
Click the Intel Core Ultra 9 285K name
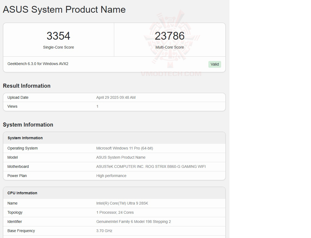coord(122,203)
